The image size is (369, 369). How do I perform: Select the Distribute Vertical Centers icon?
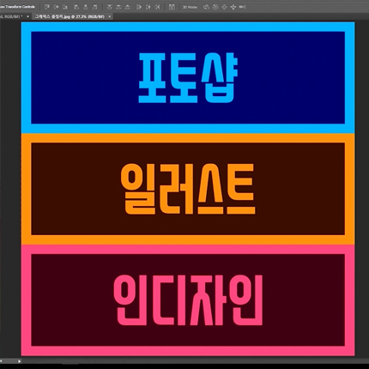coord(118,7)
